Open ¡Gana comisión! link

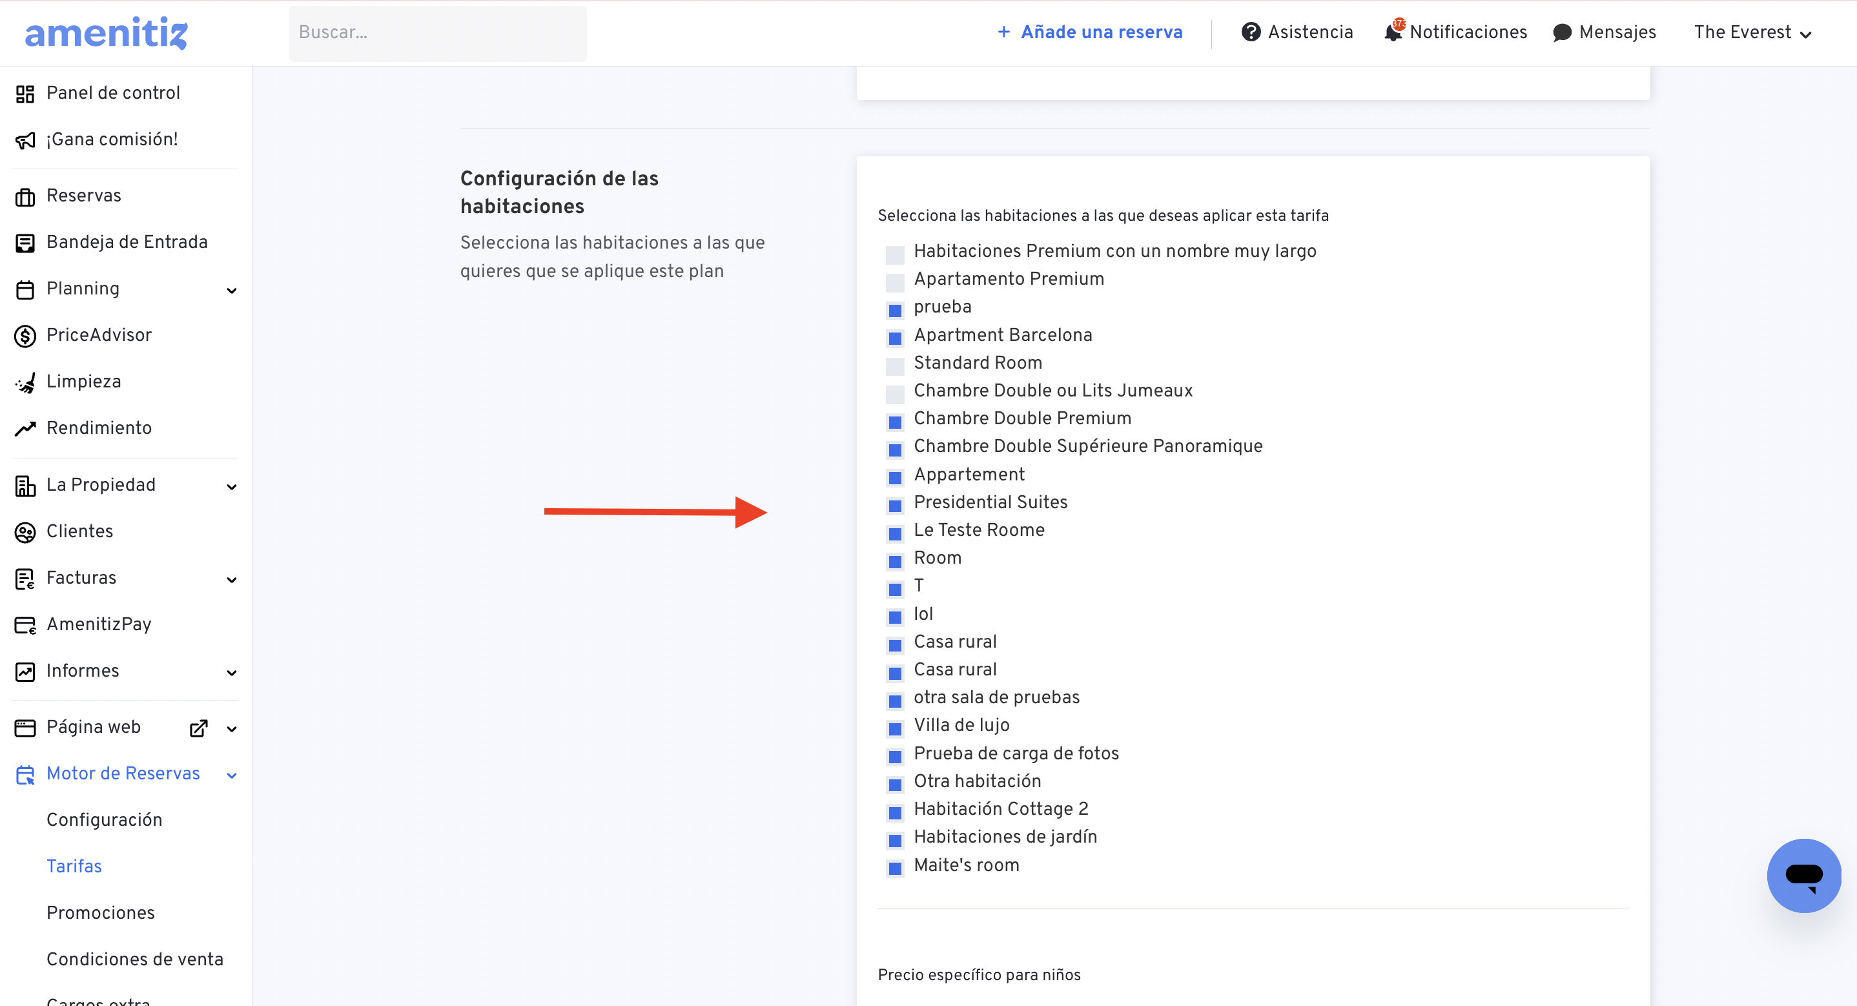tap(112, 139)
